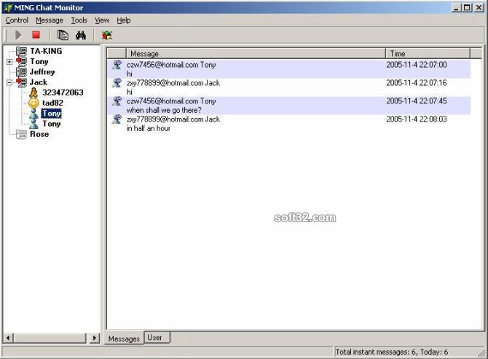This screenshot has width=488, height=359.
Task: Switch to the Messages tab
Action: (124, 339)
